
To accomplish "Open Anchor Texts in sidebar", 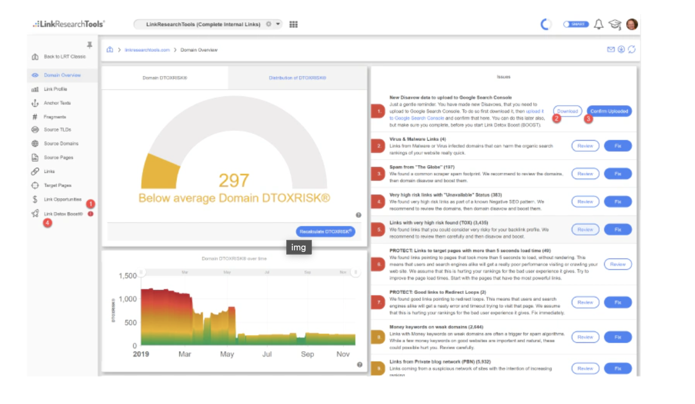I will (57, 103).
